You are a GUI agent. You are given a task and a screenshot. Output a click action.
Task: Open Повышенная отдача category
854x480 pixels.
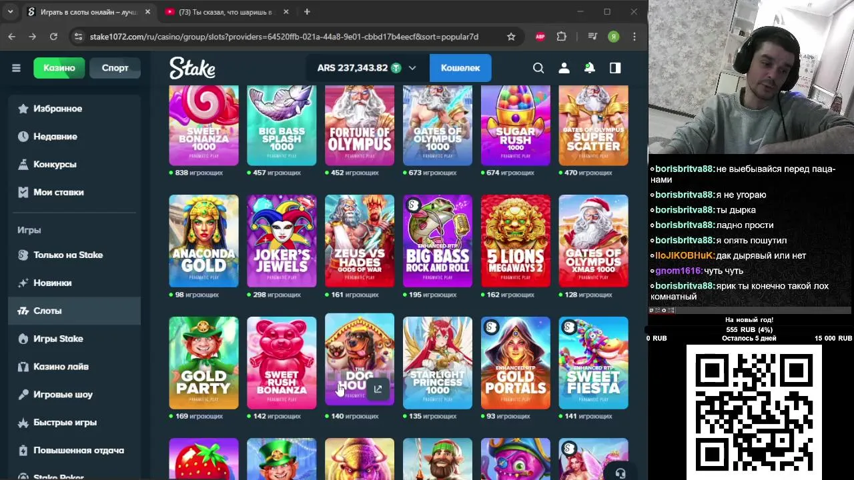(x=74, y=451)
